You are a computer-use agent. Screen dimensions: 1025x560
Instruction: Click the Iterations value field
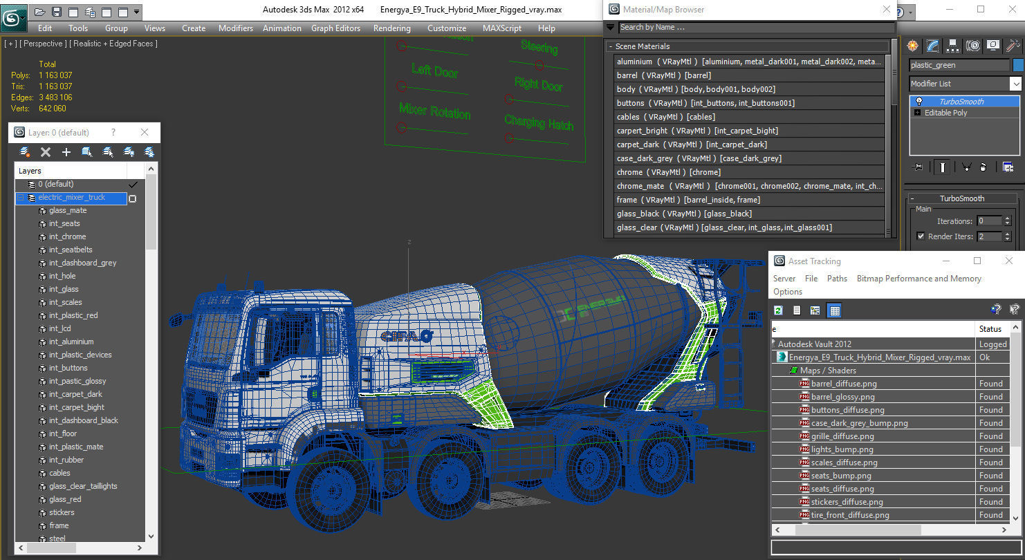tap(989, 221)
